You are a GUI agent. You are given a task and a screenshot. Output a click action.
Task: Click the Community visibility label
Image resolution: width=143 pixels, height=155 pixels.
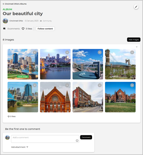(47, 21)
